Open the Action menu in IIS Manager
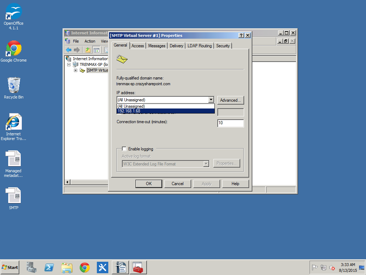The height and width of the screenshot is (275, 366). [90, 41]
